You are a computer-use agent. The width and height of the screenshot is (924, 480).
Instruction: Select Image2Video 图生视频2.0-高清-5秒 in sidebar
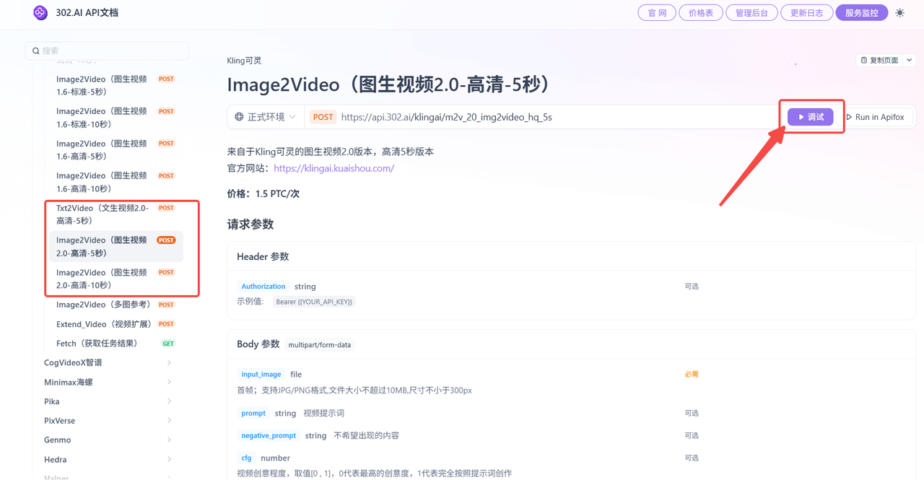point(116,247)
